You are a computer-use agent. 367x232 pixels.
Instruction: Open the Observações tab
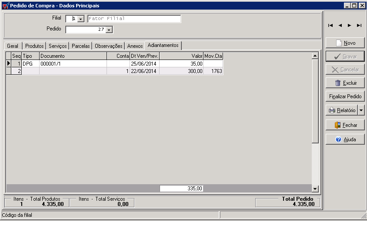tap(108, 46)
